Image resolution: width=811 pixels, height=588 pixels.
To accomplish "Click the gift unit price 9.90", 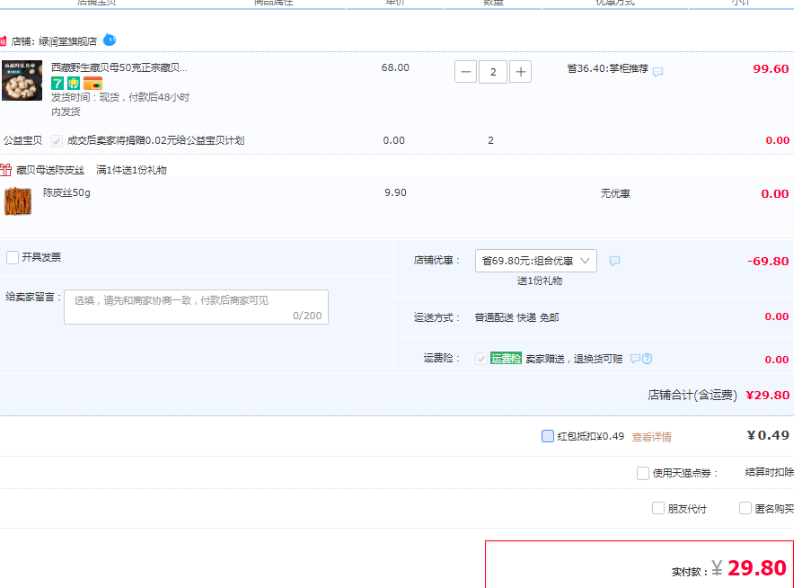I will [395, 192].
